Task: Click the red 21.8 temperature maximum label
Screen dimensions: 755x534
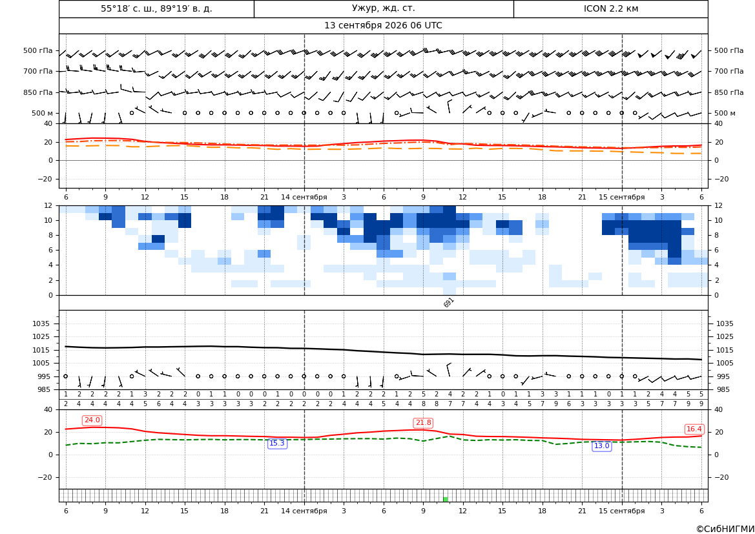Action: tap(423, 423)
